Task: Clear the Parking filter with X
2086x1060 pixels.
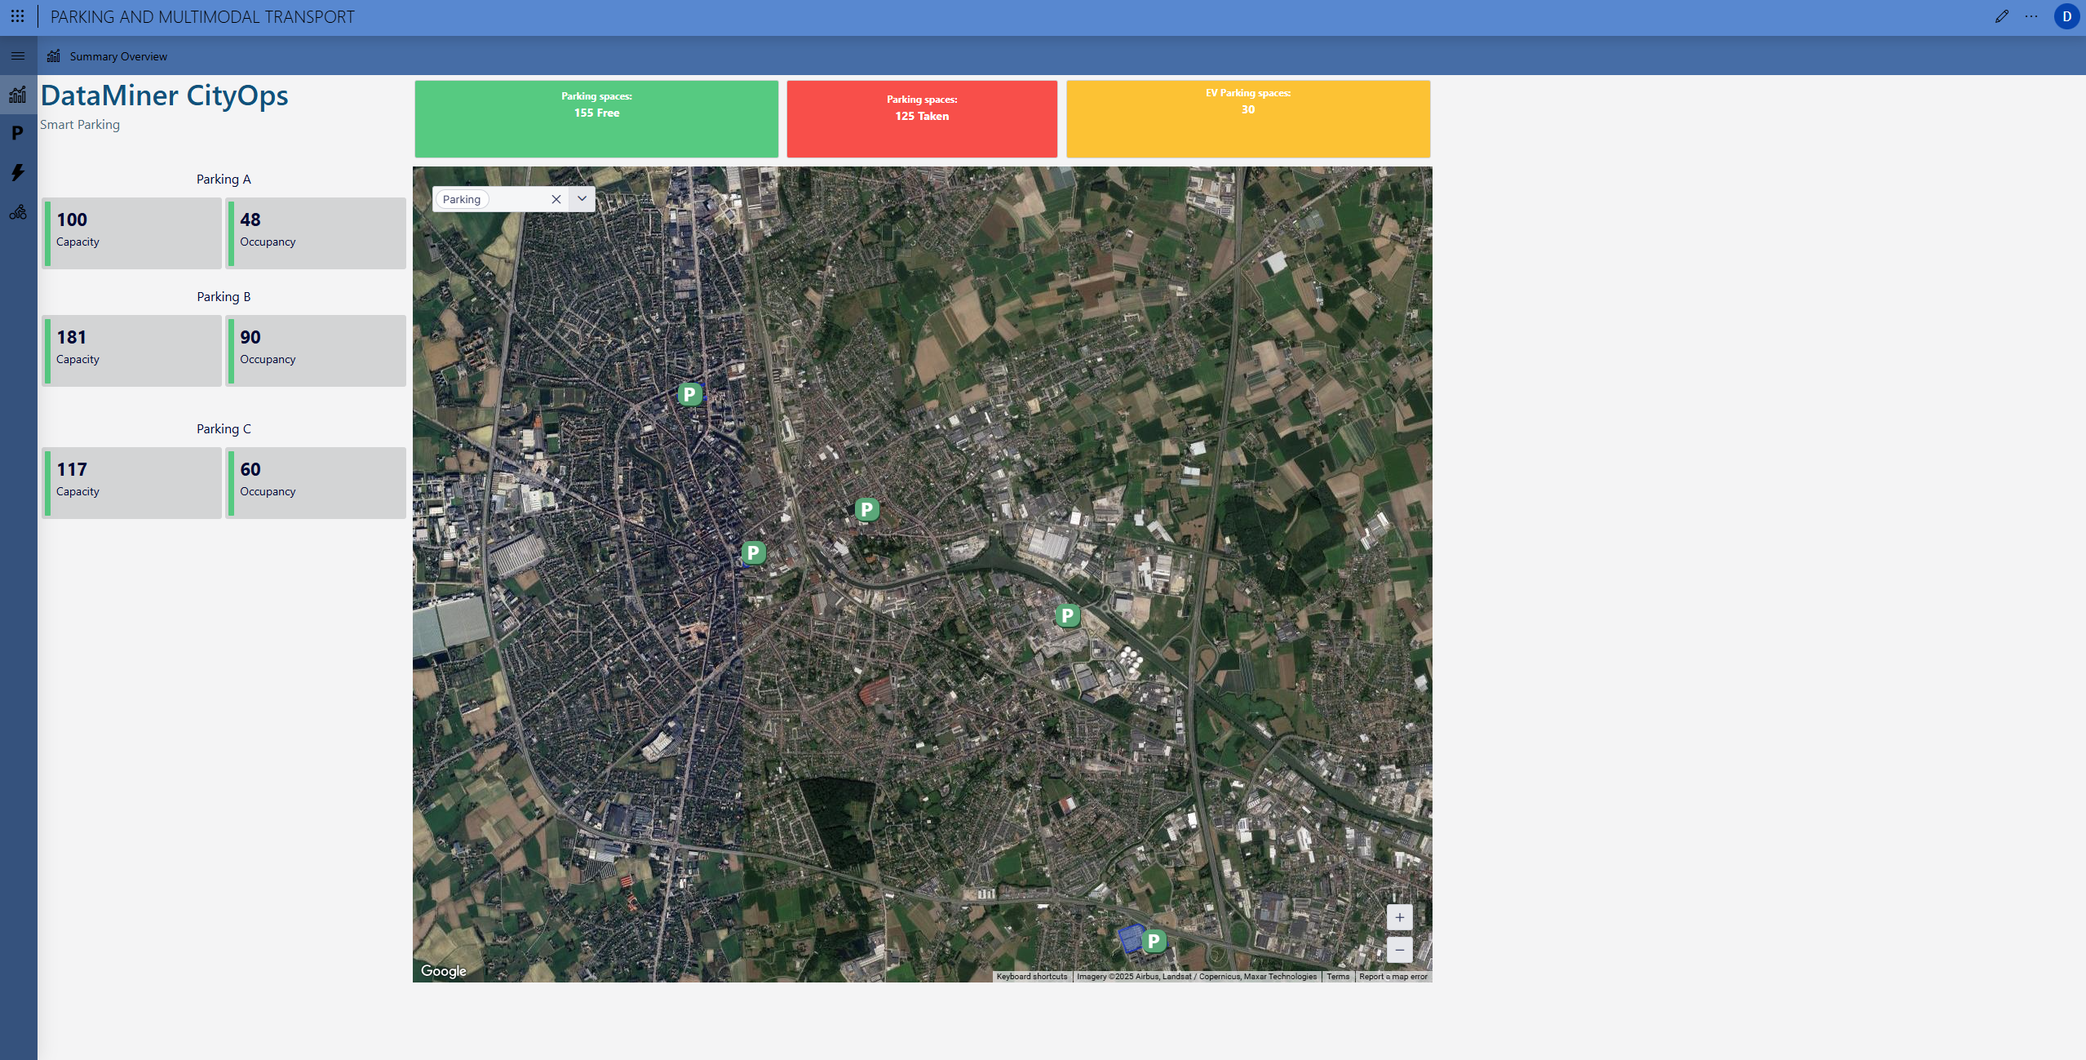Action: pyautogui.click(x=556, y=199)
